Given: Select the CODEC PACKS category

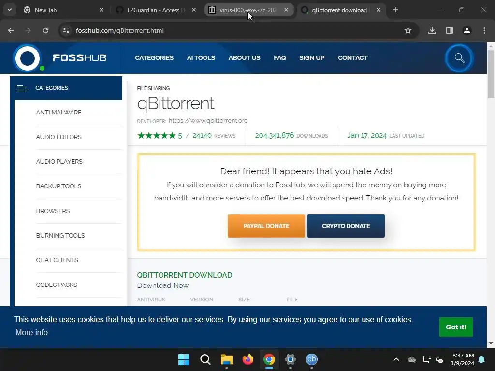Looking at the screenshot, I should [x=57, y=285].
